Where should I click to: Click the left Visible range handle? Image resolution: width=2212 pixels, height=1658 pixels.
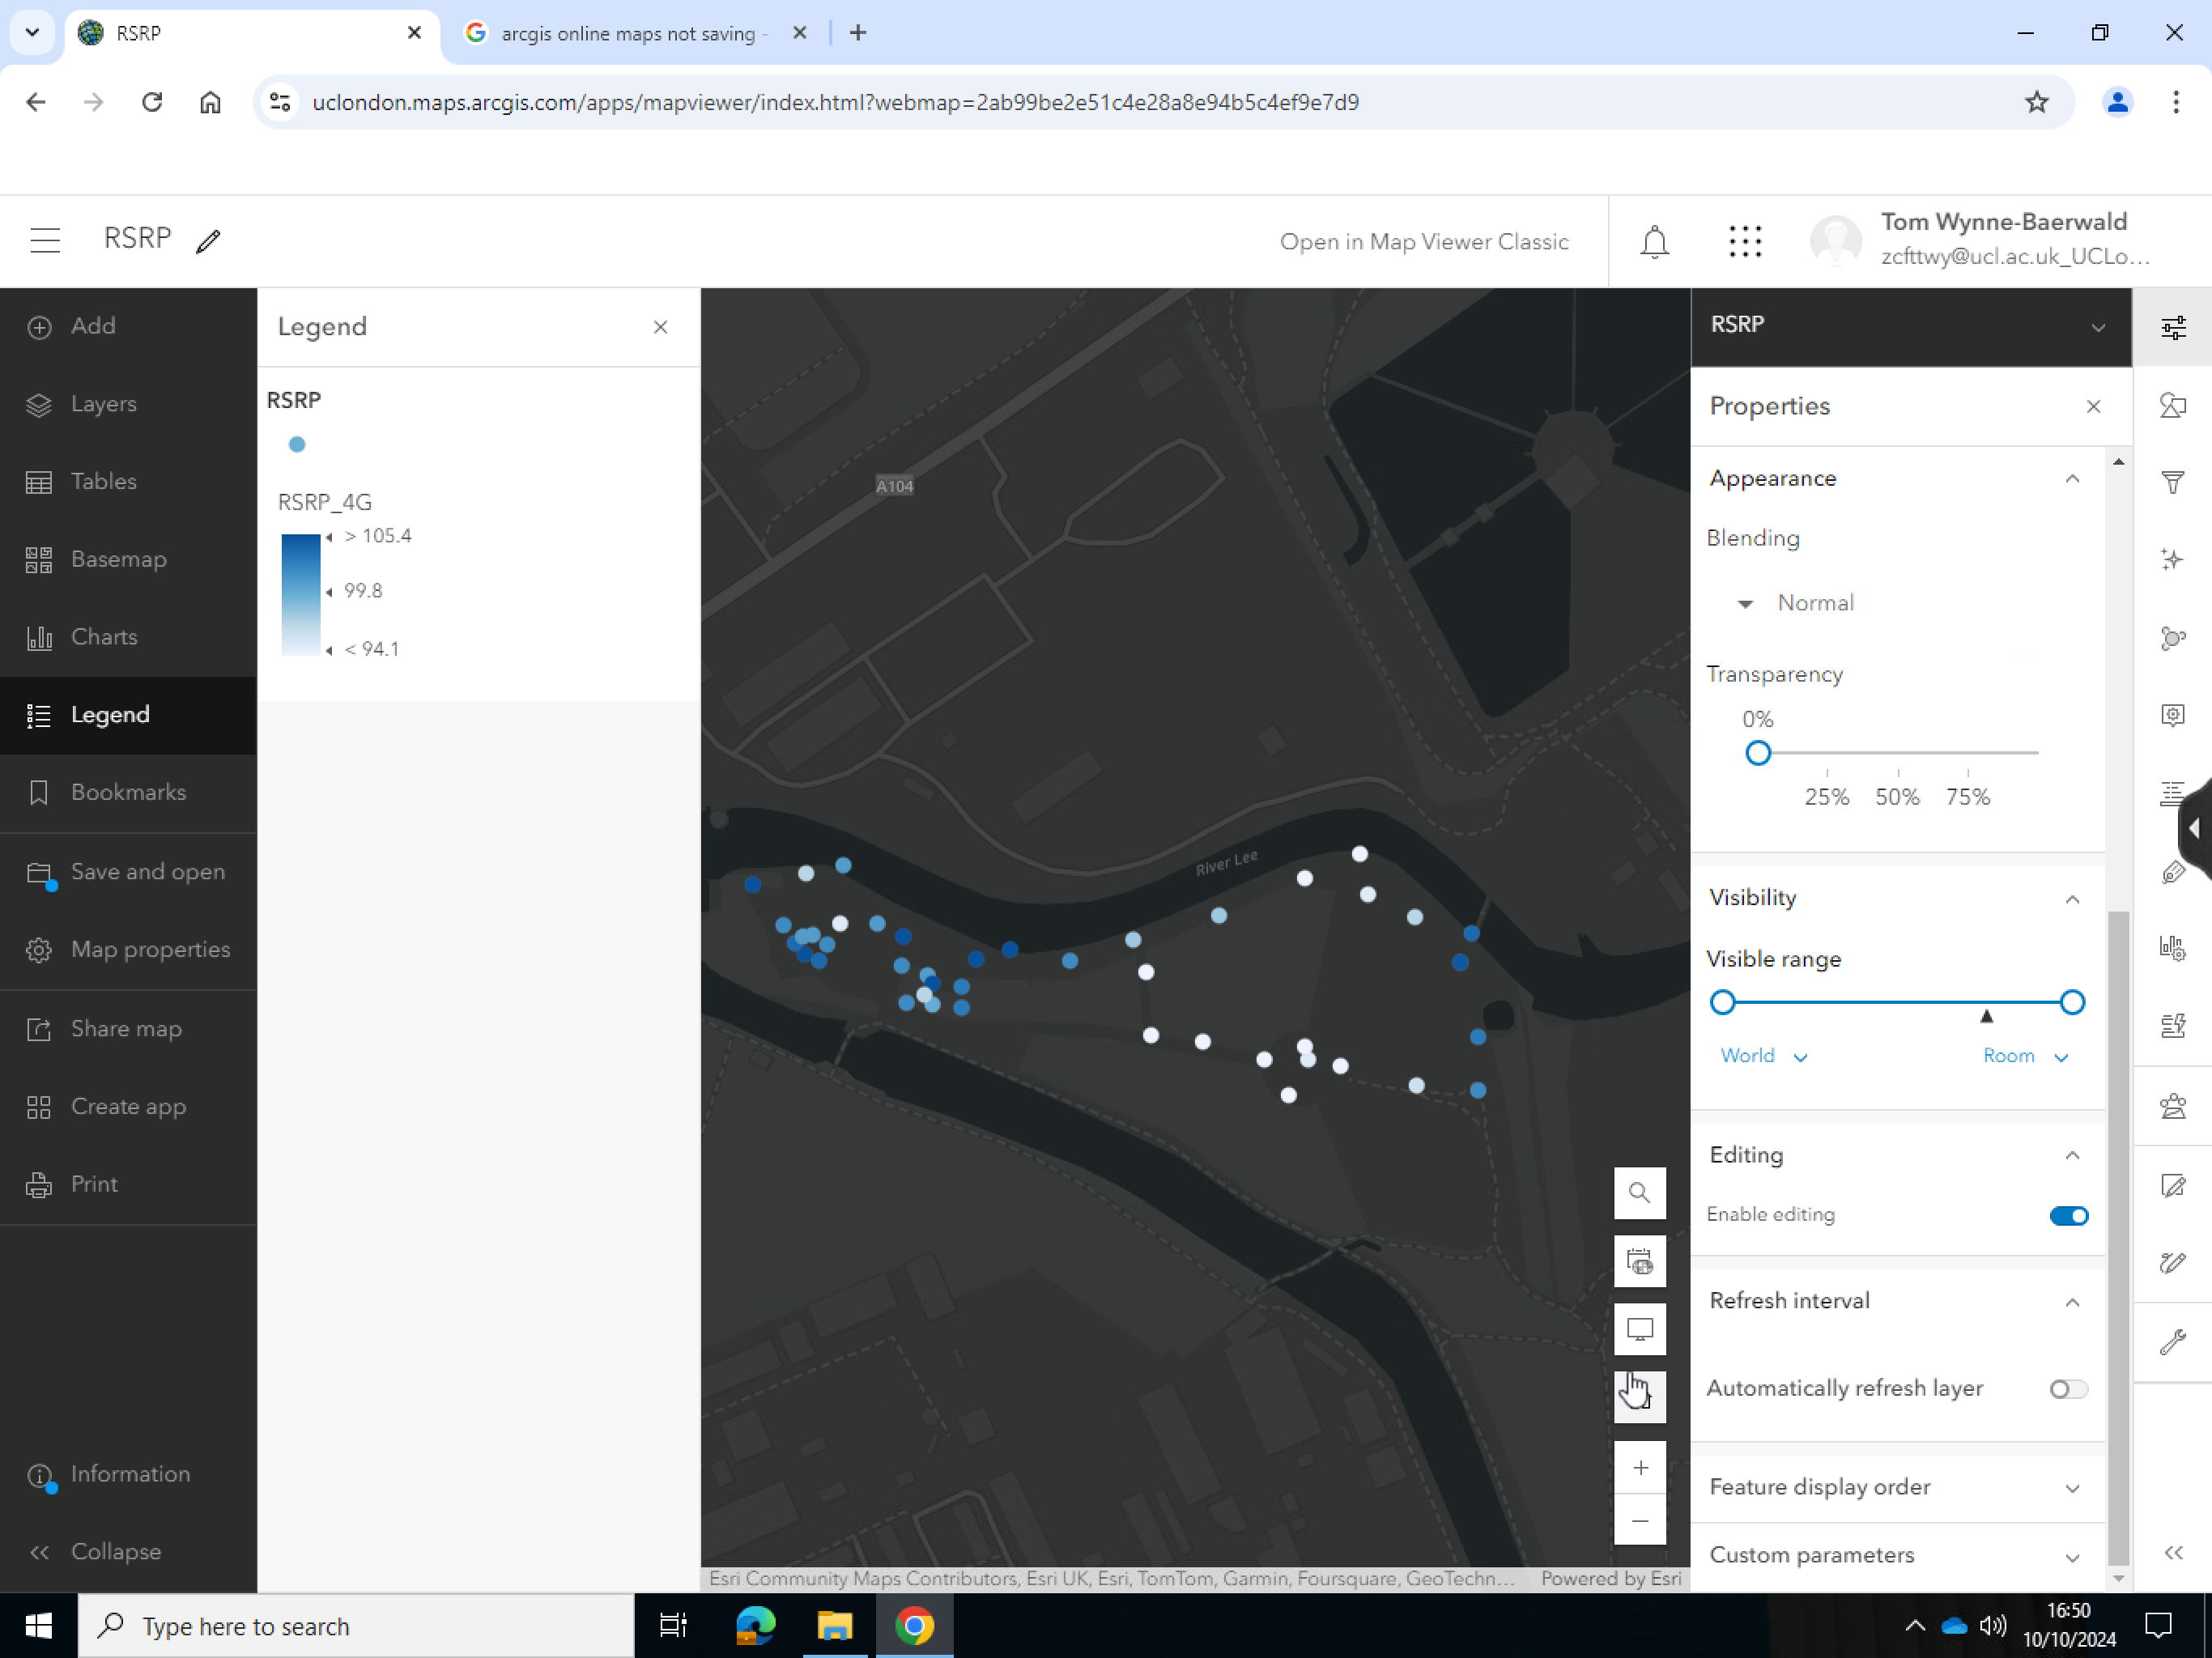click(x=1721, y=1002)
